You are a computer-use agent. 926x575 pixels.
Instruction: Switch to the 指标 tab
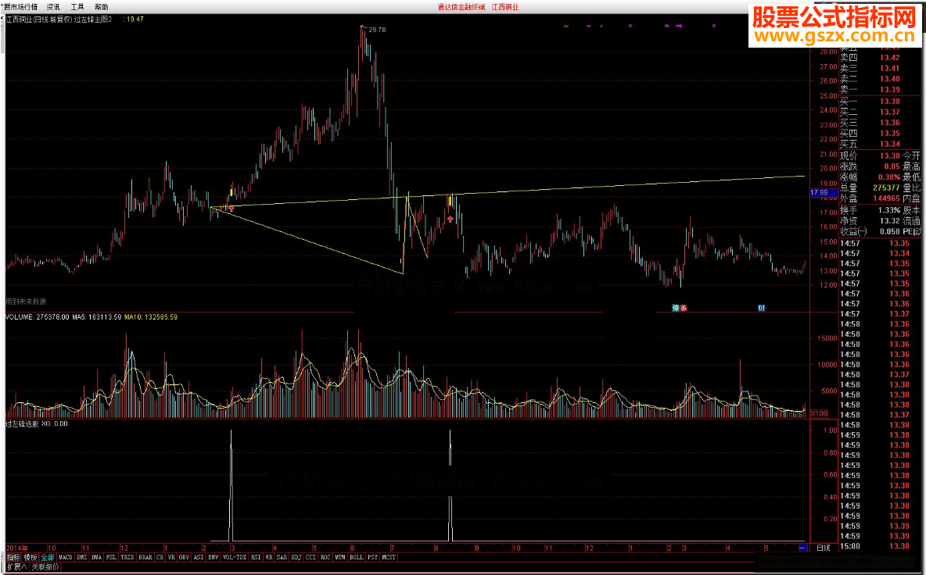tap(13, 557)
